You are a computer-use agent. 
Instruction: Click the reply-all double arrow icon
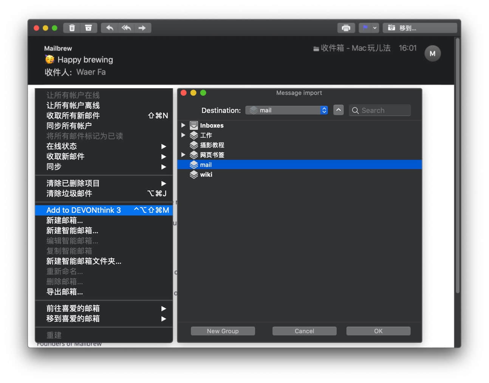pyautogui.click(x=126, y=28)
